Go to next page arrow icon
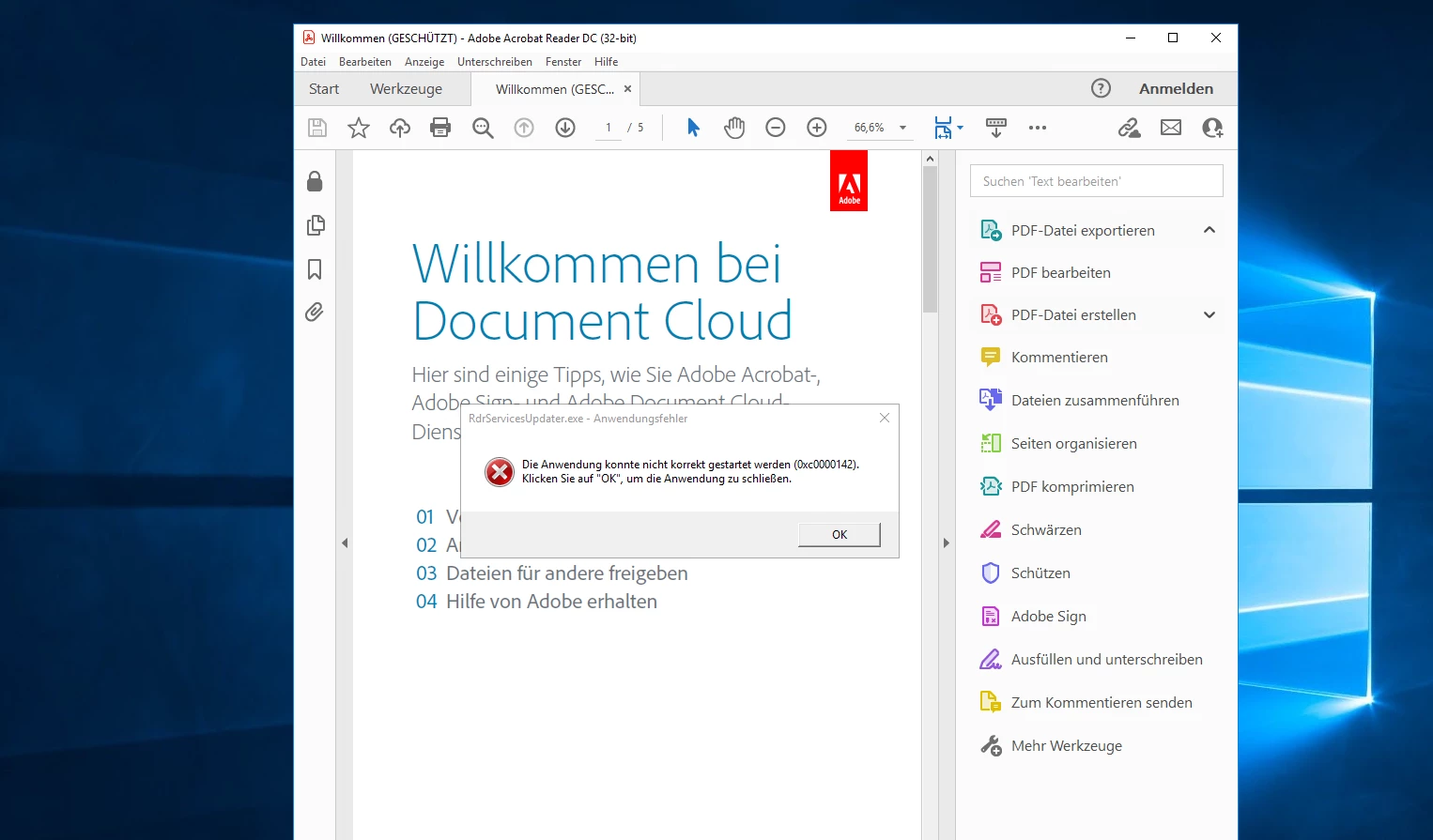The height and width of the screenshot is (840, 1433). pos(565,128)
